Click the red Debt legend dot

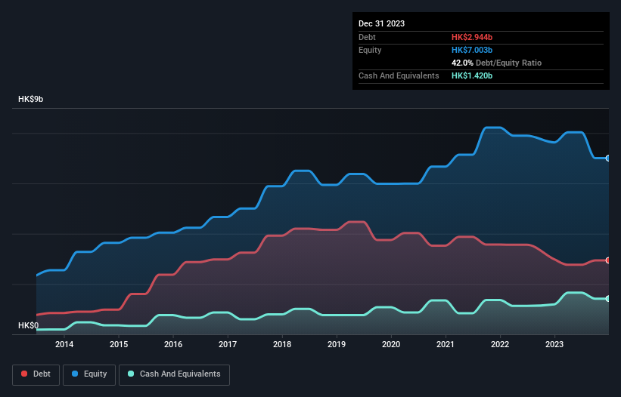(x=24, y=374)
